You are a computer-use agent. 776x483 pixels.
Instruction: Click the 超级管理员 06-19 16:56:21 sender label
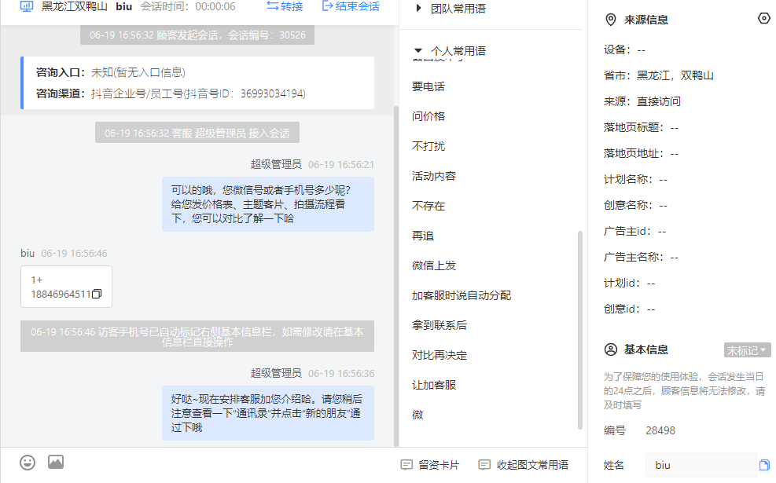tap(312, 165)
